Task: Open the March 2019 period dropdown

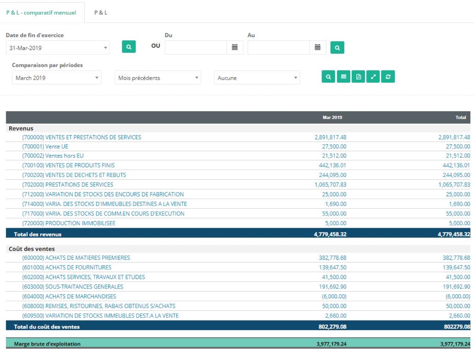Action: click(x=57, y=78)
